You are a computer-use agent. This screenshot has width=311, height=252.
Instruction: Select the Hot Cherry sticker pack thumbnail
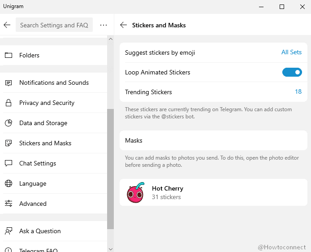point(135,193)
